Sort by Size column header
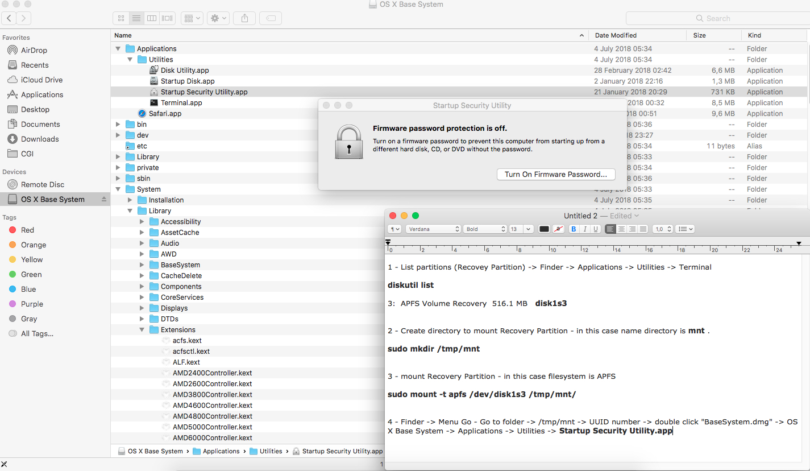Screen dimensions: 810x471 [x=713, y=35]
